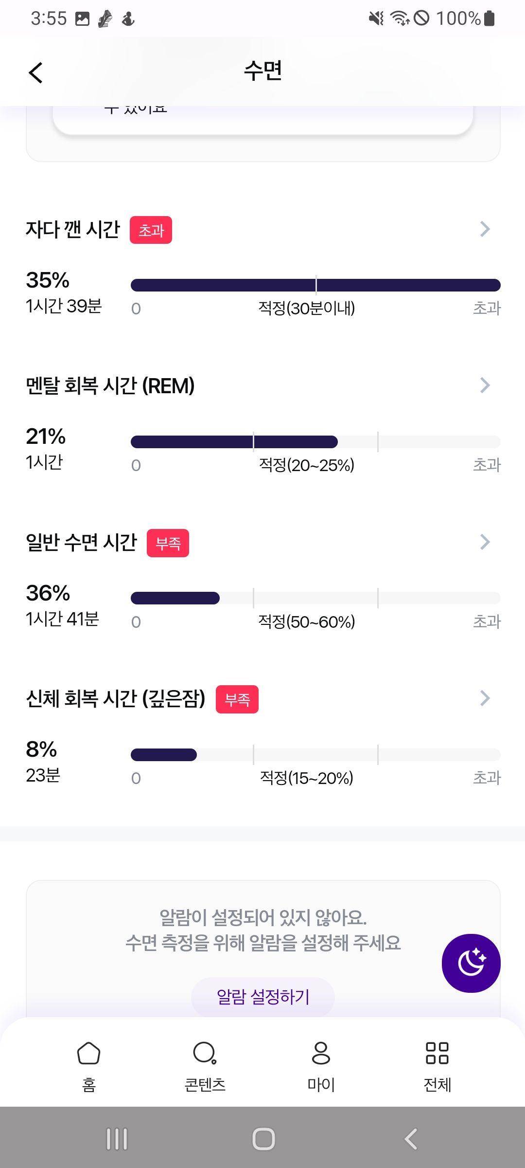Tap the Android system back button

[x=411, y=1139]
